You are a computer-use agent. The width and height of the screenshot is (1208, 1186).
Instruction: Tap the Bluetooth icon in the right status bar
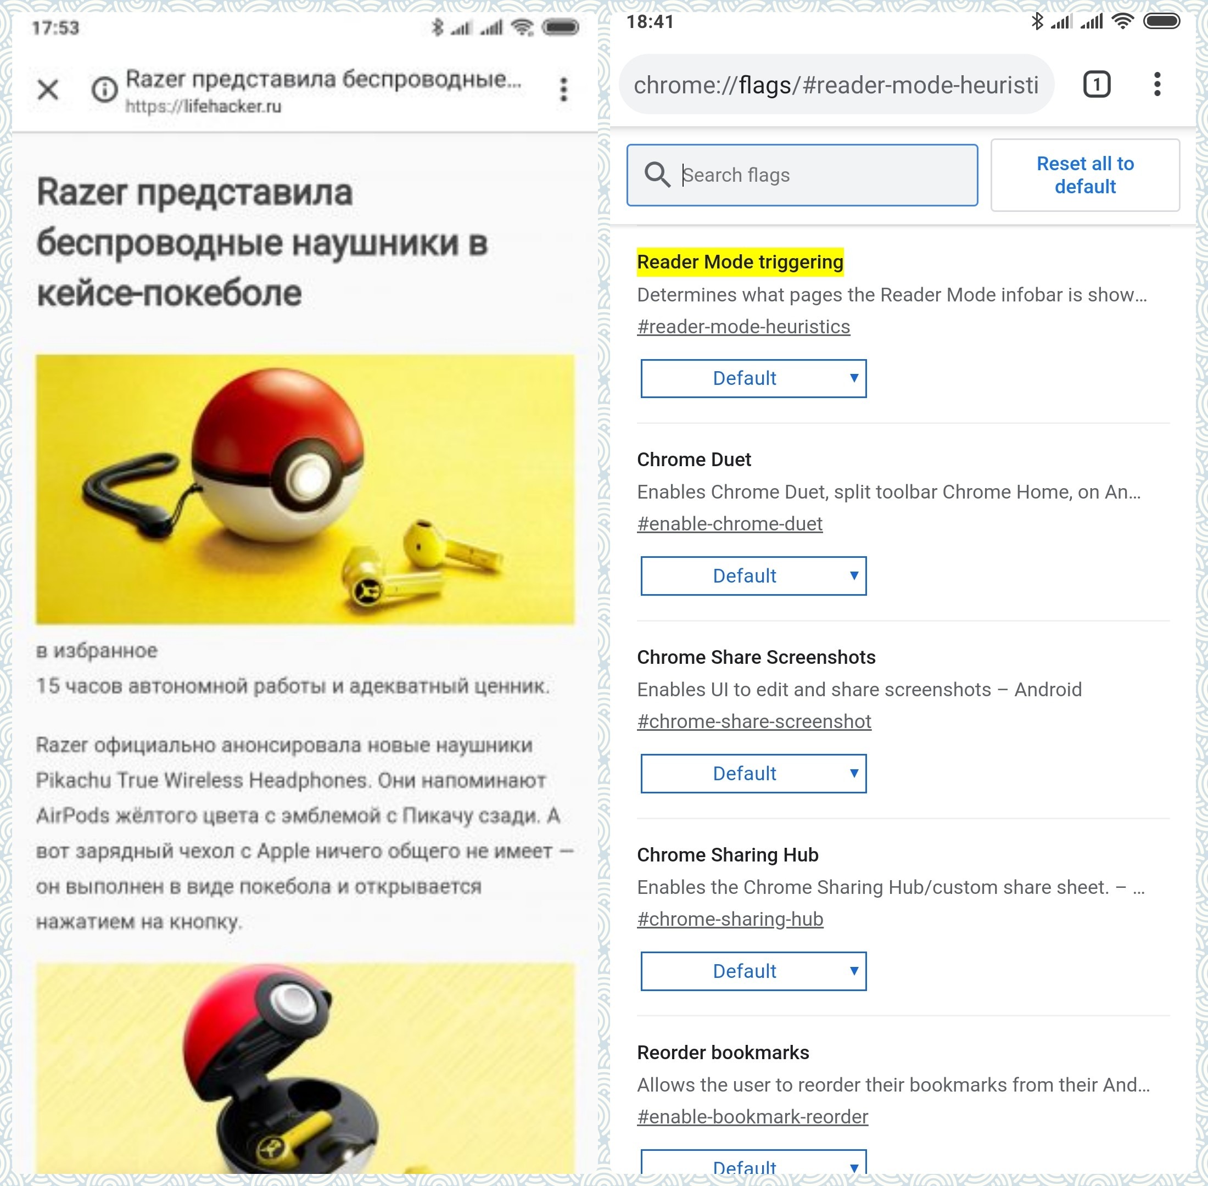coord(1037,21)
